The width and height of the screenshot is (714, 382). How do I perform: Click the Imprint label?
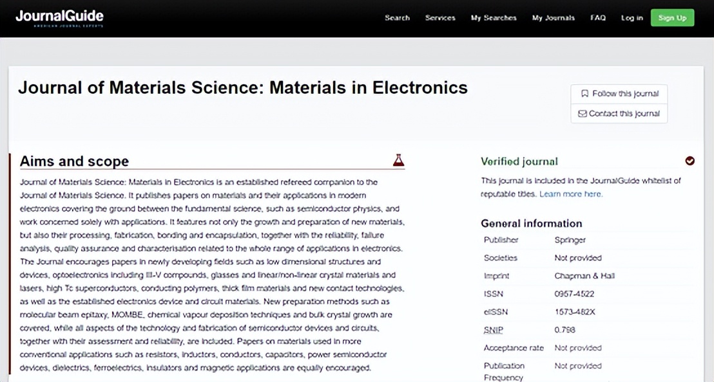(496, 276)
